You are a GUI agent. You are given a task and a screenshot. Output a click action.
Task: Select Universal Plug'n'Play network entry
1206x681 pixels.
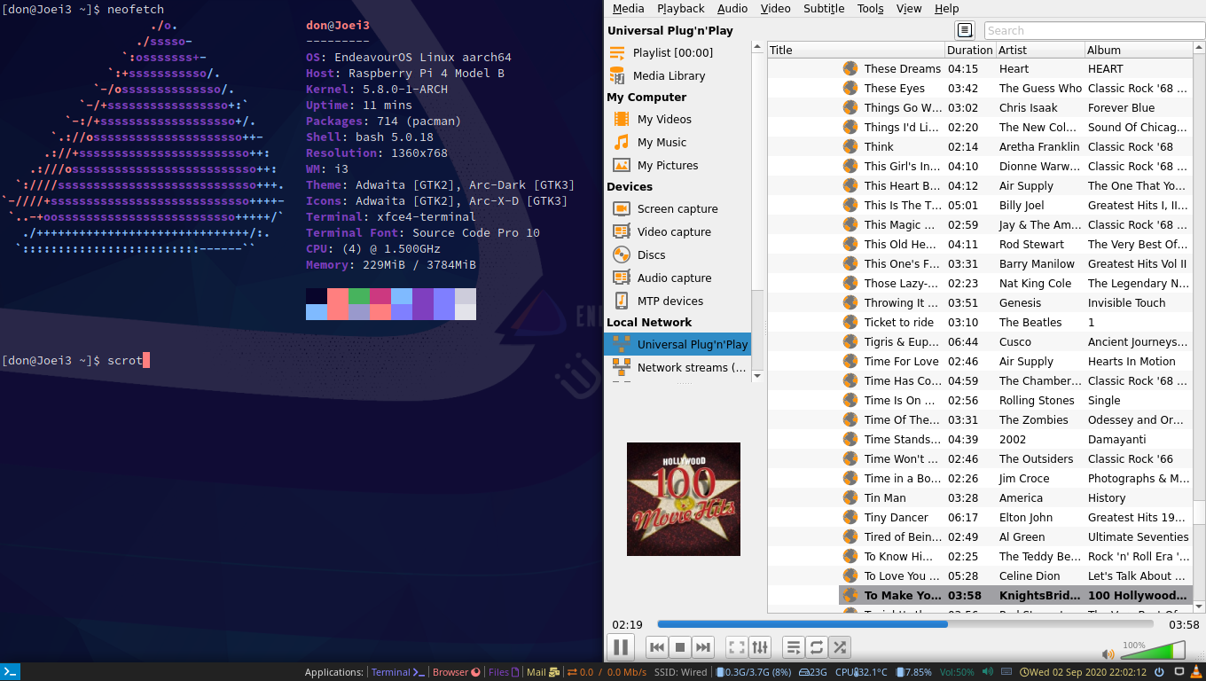click(677, 344)
